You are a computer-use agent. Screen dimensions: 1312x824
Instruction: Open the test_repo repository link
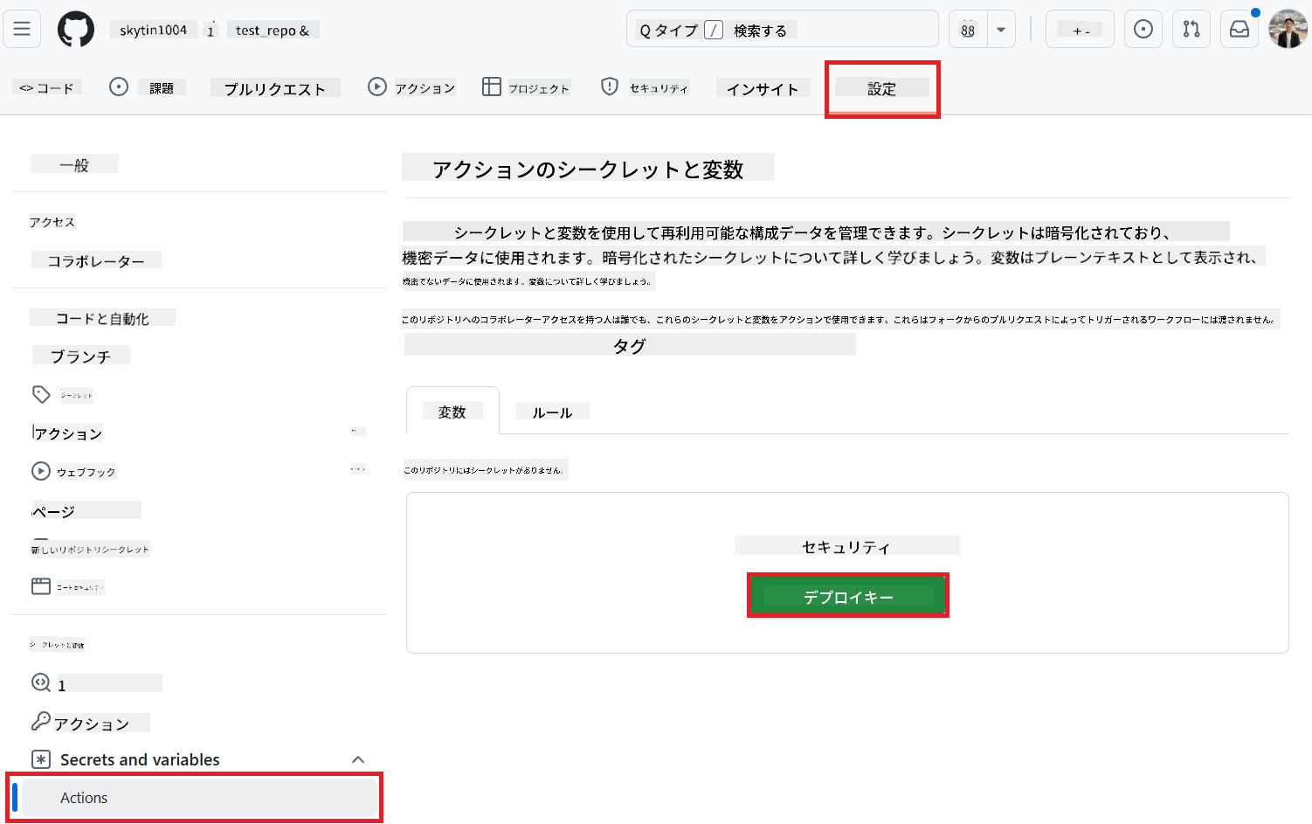(273, 30)
